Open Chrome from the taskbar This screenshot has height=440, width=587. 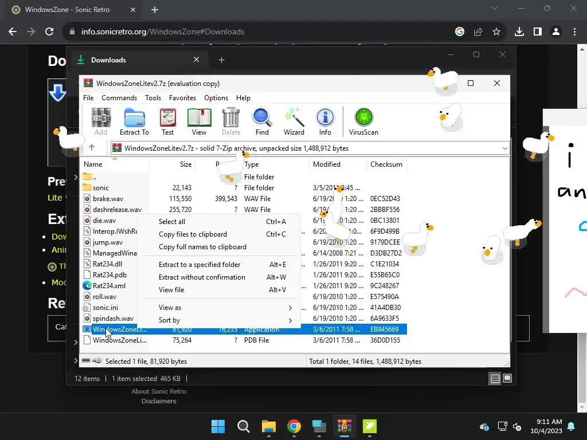[294, 426]
